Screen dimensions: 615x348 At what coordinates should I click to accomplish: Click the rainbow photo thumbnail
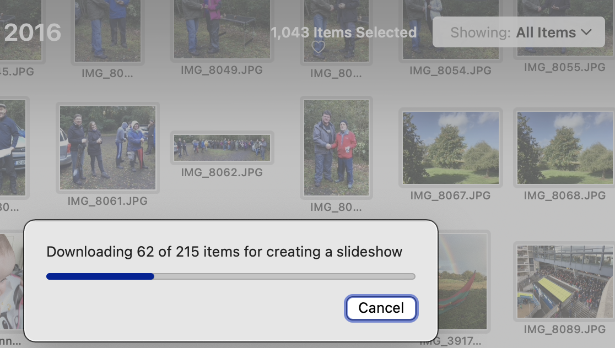click(462, 281)
